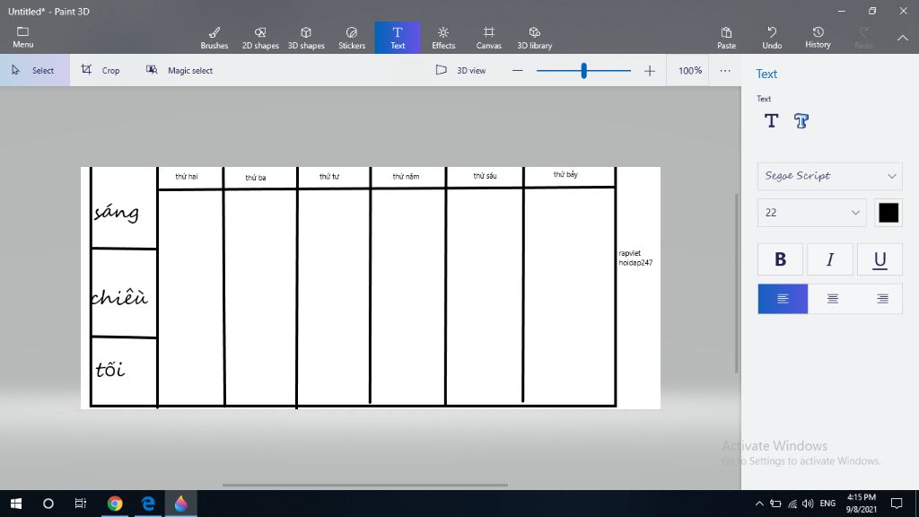Click the vertical canvas scrollbar
Viewport: 919px width, 517px height.
(737, 283)
